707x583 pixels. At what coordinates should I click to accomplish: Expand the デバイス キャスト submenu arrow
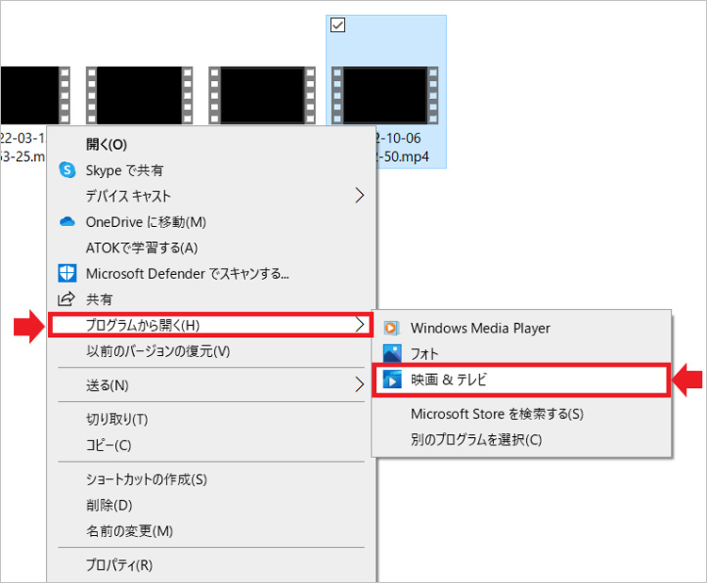359,196
